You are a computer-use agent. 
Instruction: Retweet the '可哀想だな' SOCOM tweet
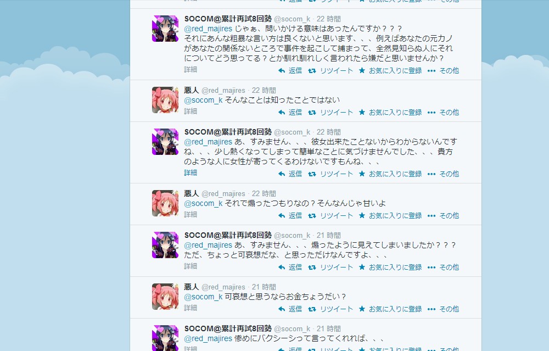click(330, 268)
